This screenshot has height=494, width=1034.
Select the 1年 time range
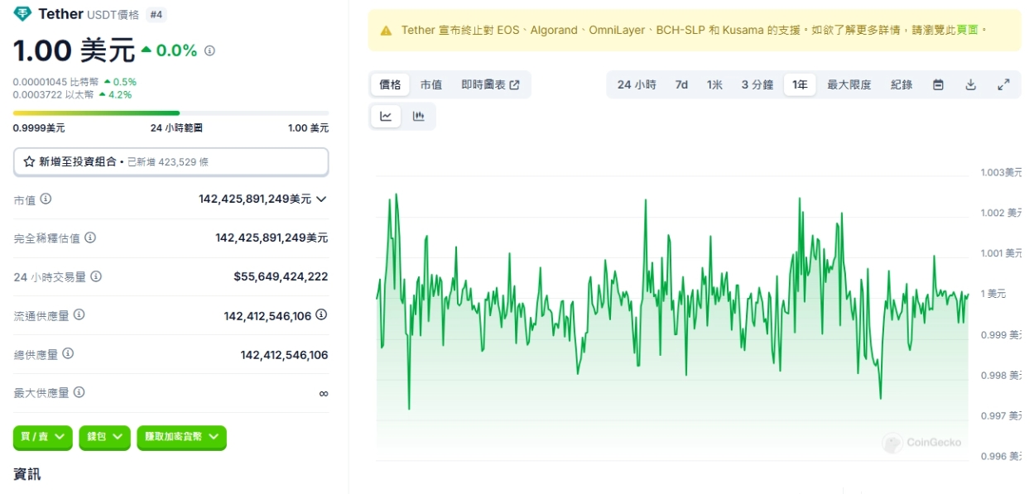pyautogui.click(x=800, y=84)
